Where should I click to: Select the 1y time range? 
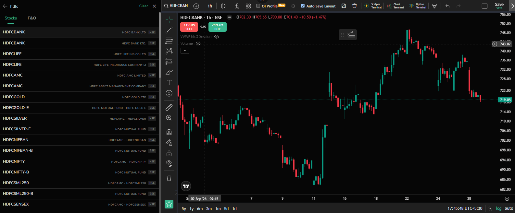[192, 208]
